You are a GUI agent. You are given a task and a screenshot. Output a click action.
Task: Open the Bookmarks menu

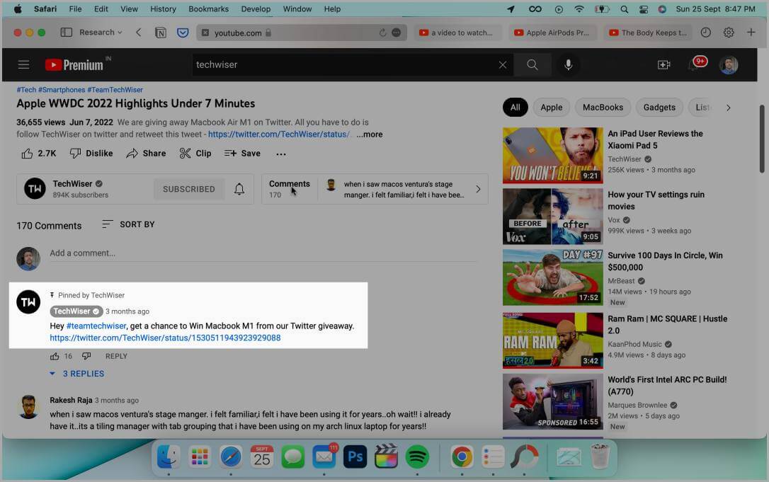[x=208, y=8]
